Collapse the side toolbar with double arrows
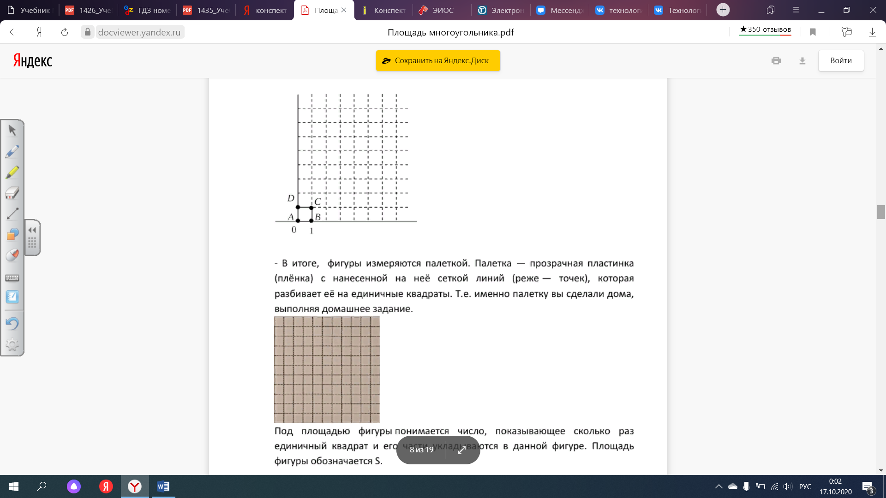Screen dimensions: 886x498 point(32,230)
